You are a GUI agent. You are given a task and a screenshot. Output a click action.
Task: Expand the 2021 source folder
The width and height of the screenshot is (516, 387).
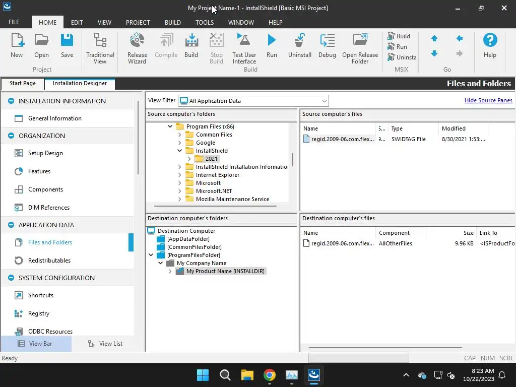189,159
